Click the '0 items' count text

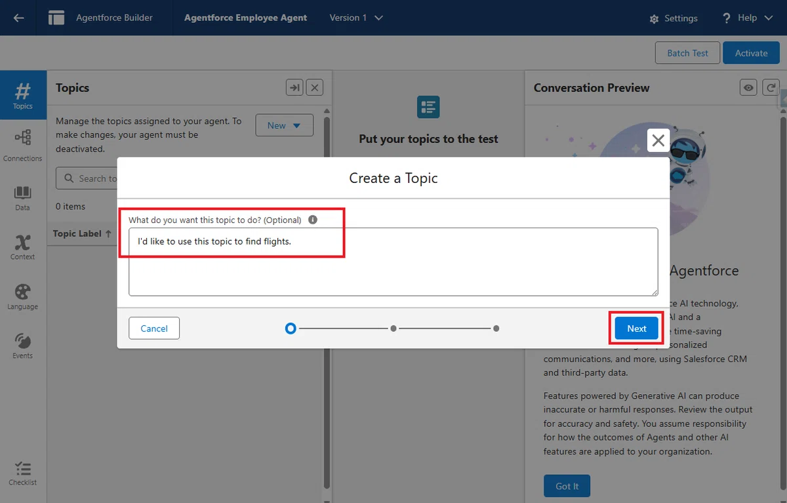click(70, 207)
